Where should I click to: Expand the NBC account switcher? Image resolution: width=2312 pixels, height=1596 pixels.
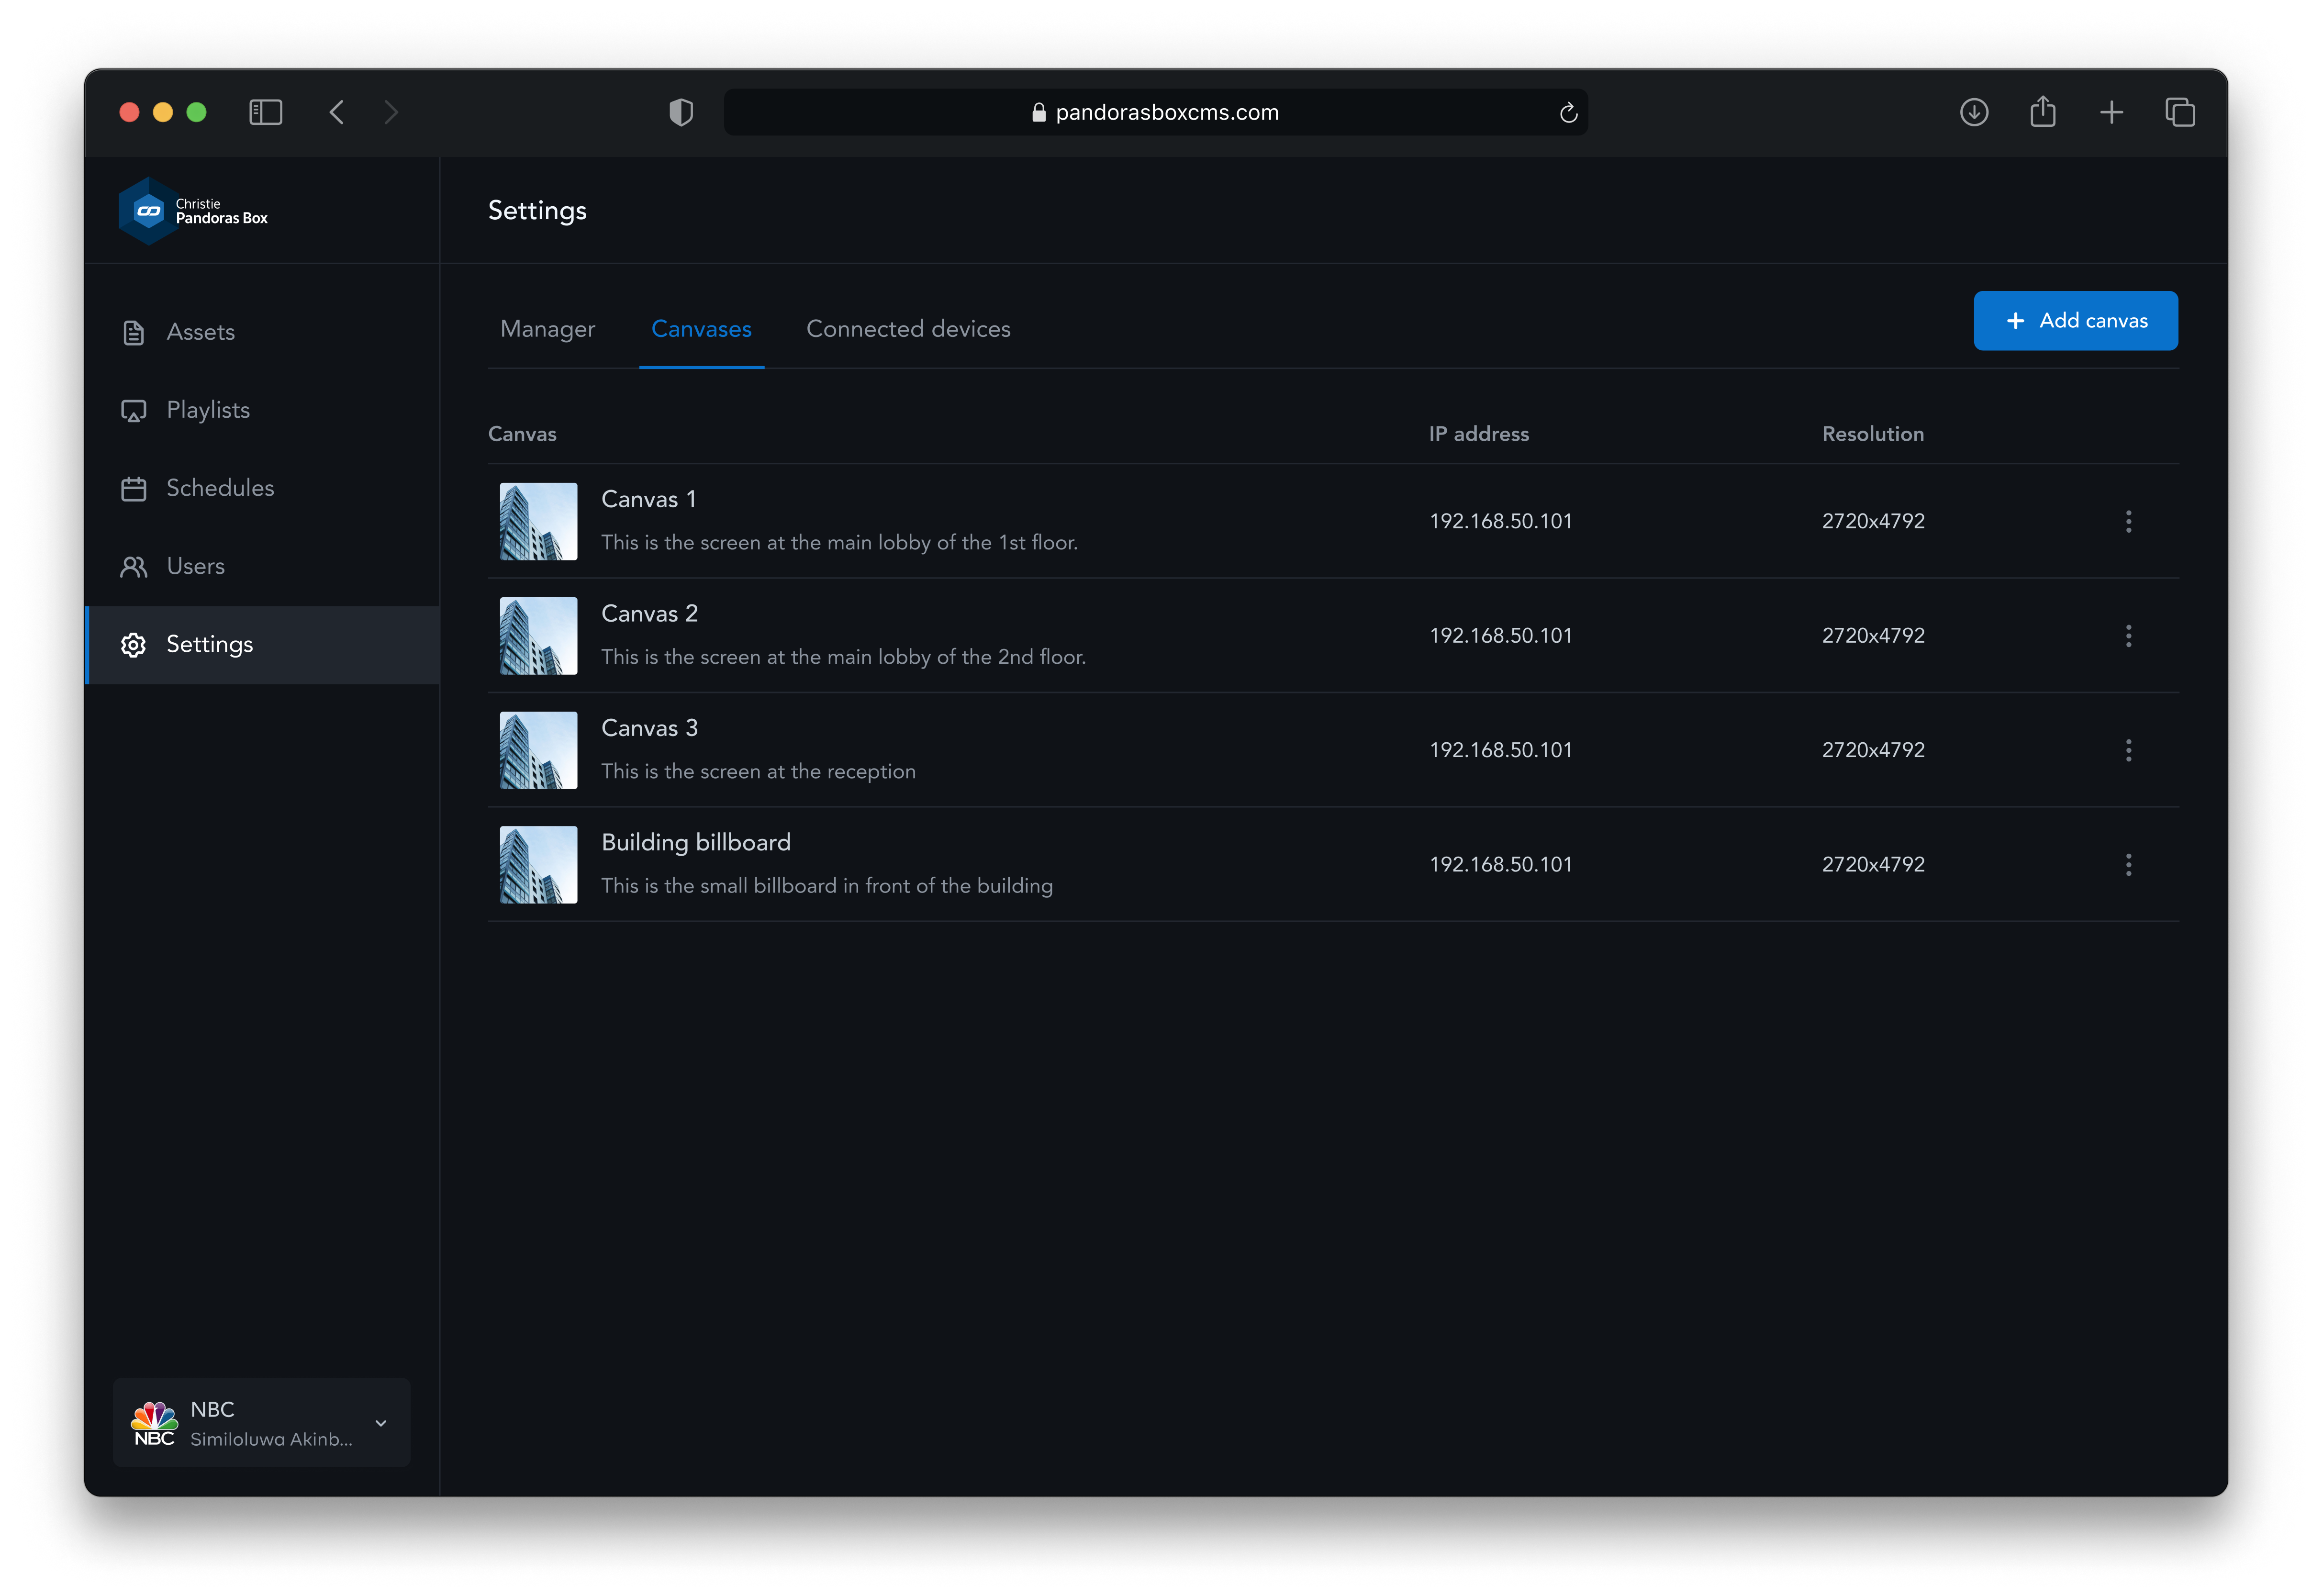point(380,1423)
